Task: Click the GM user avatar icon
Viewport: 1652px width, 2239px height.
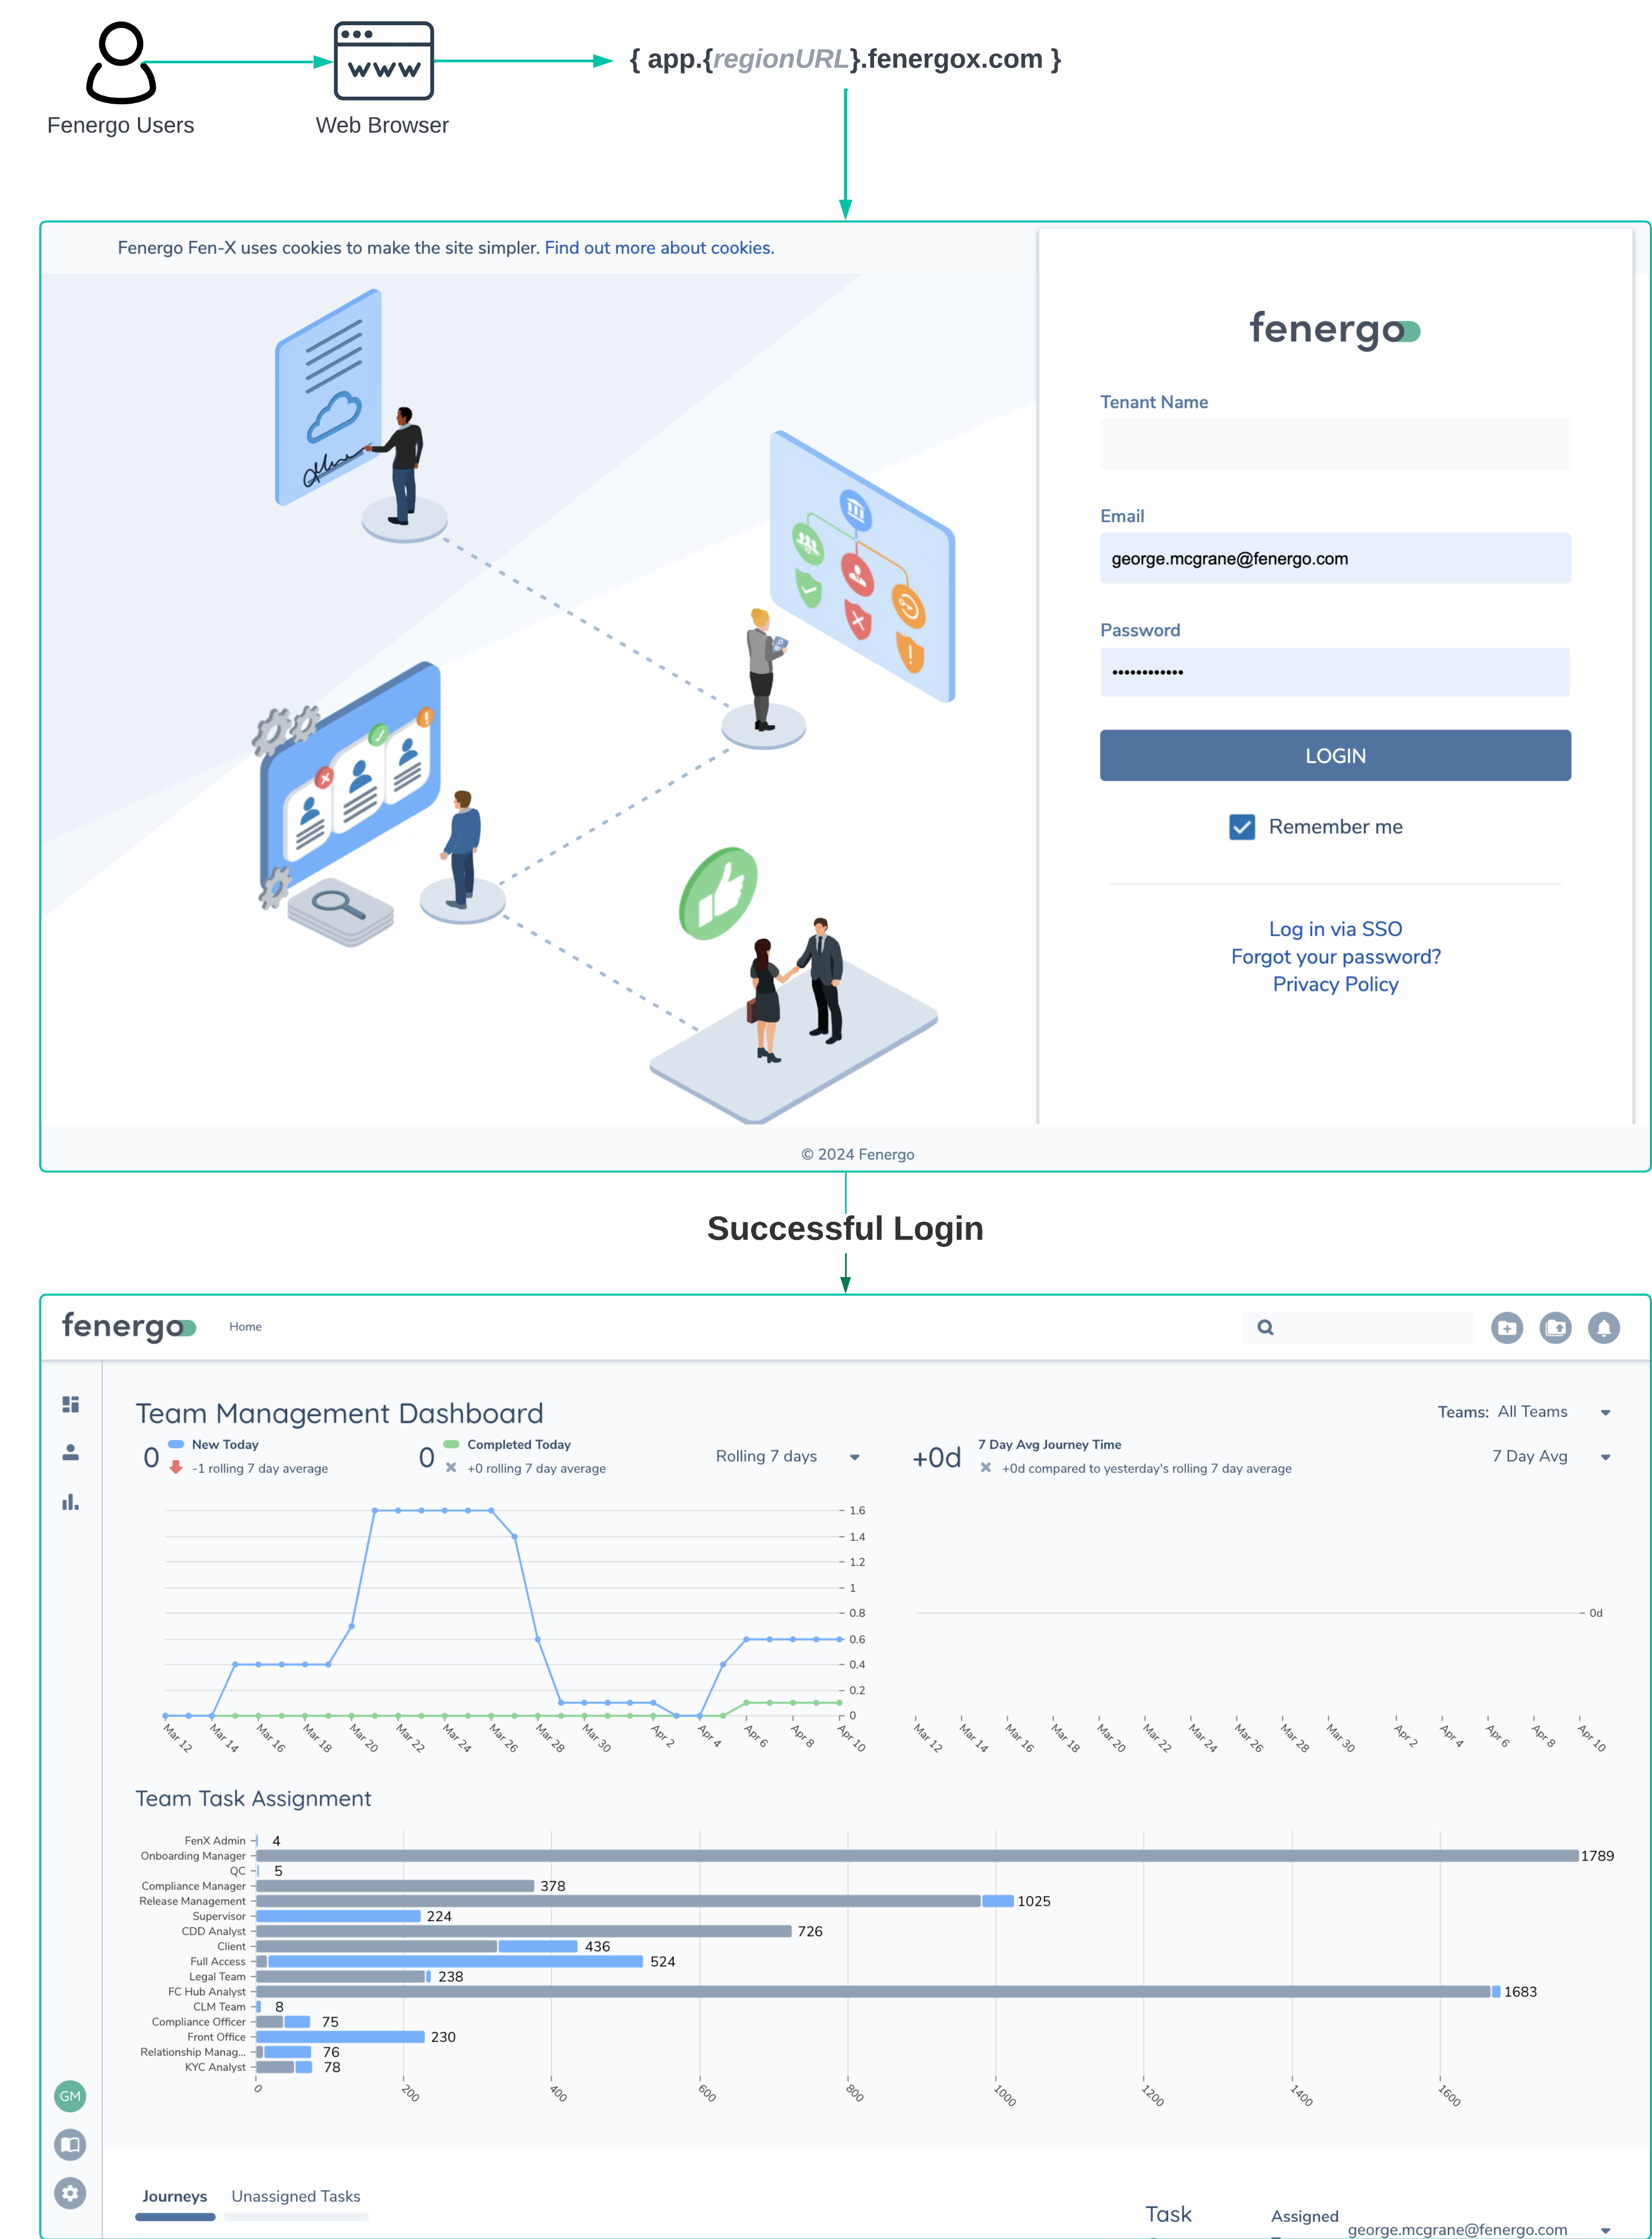Action: click(x=70, y=2096)
